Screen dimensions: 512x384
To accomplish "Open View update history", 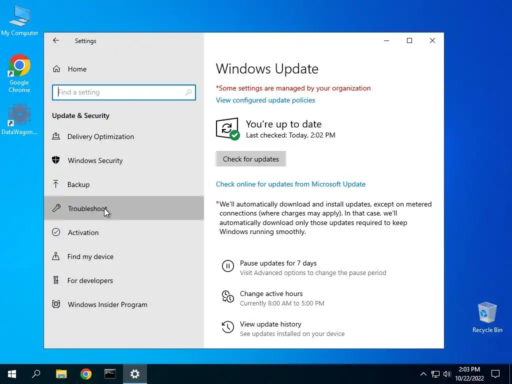I will click(x=270, y=324).
